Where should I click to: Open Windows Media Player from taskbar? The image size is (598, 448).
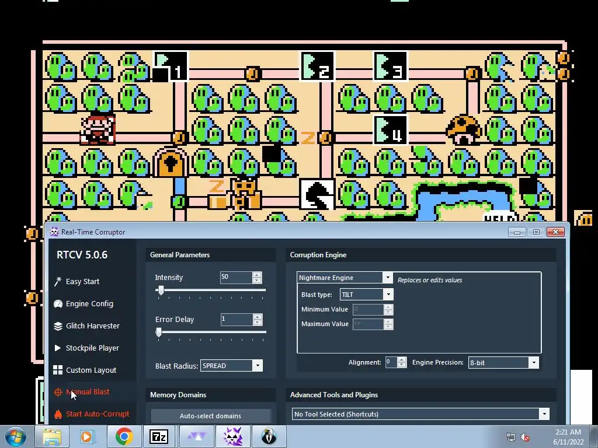[x=87, y=436]
